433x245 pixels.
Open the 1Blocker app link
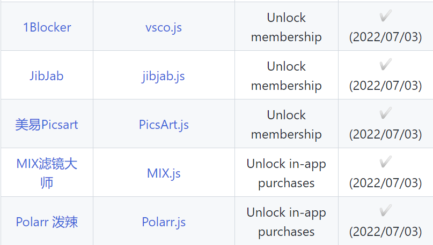pos(47,27)
